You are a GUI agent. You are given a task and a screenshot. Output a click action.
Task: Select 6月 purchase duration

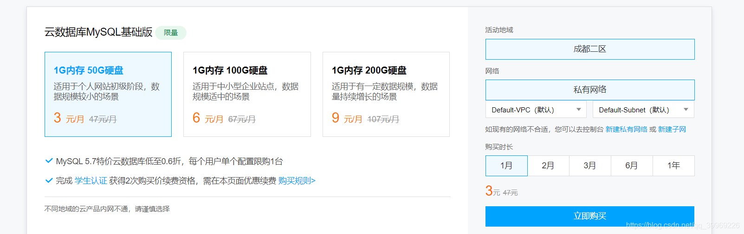(632, 166)
